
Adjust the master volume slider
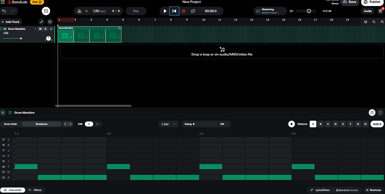point(305,11)
